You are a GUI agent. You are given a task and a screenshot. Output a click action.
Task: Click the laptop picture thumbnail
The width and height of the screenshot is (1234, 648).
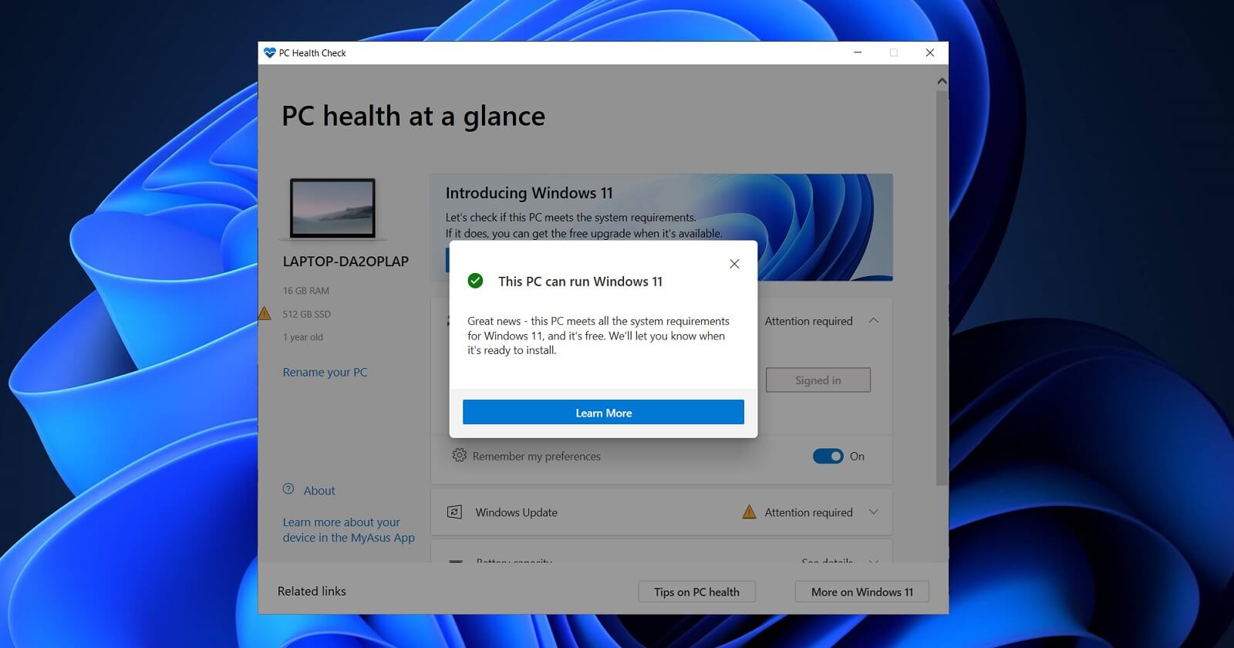click(332, 208)
